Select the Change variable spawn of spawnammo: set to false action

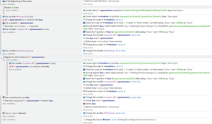112,97
